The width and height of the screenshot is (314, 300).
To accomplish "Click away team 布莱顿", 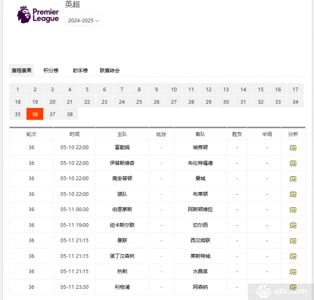I will 200,194.
